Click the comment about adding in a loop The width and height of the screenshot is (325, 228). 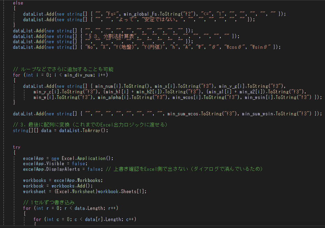(63, 69)
